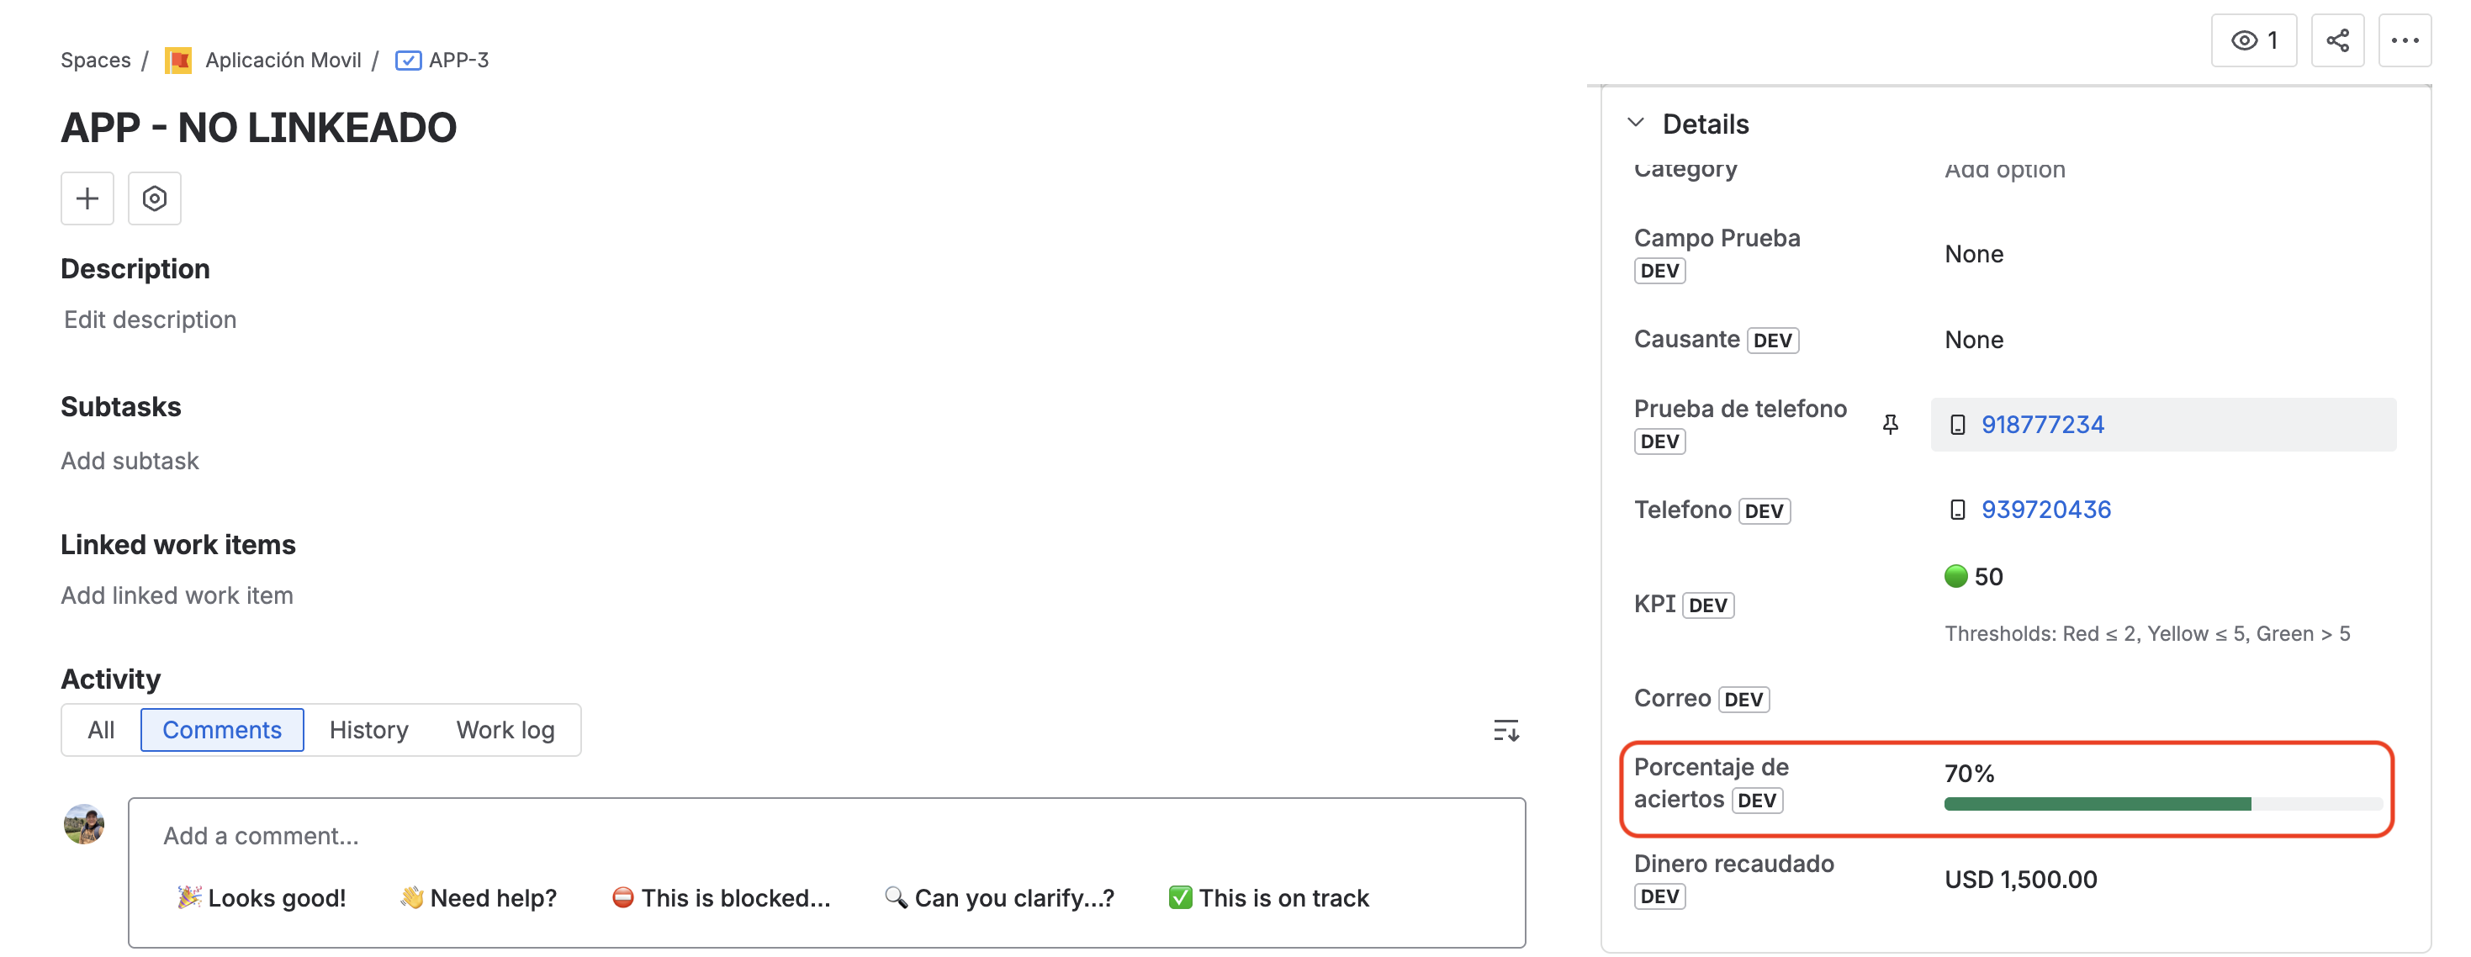The height and width of the screenshot is (957, 2471).
Task: Click the DEV badge next to Causante
Action: point(1772,341)
